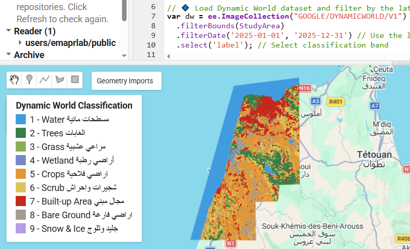Open the Geometry Imports panel
Viewport: 410px width, 249px height.
(x=125, y=81)
